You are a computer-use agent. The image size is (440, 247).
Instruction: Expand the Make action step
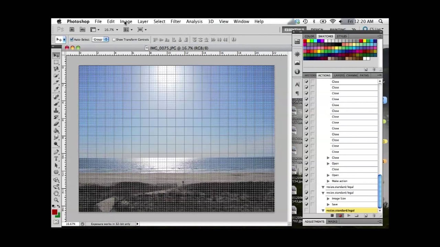click(x=328, y=181)
